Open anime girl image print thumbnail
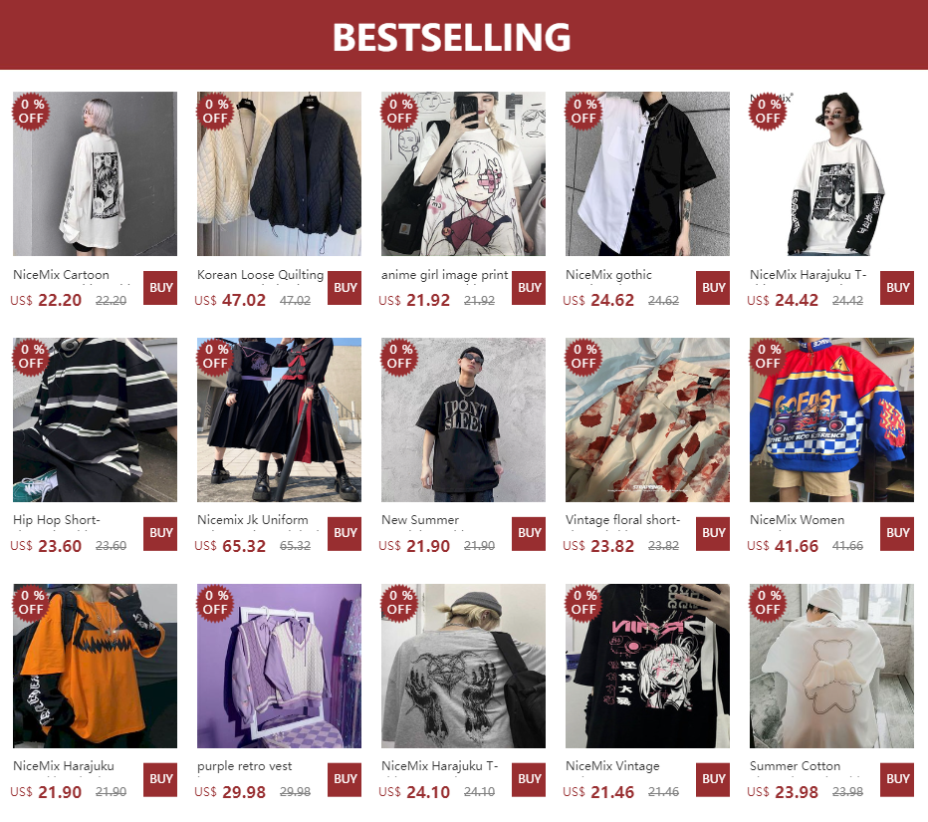The height and width of the screenshot is (822, 928). [x=463, y=173]
